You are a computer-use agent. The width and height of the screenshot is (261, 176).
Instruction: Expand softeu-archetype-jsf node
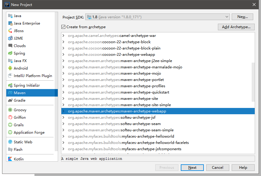63,117
